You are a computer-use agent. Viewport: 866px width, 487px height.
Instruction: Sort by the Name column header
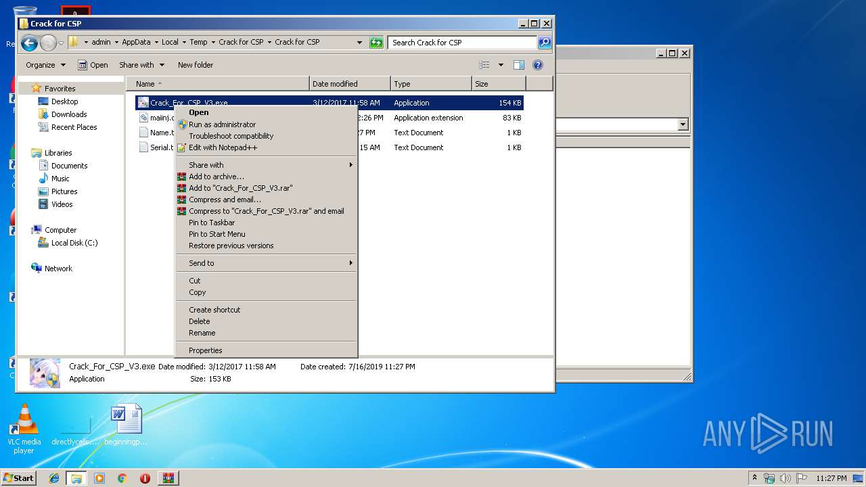click(218, 84)
